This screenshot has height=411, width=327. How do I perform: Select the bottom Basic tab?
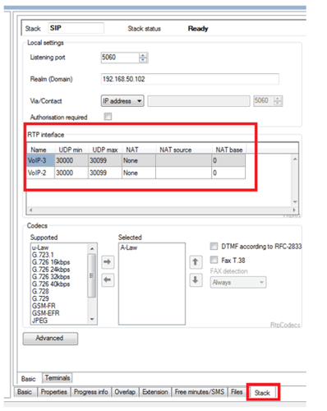point(25,392)
